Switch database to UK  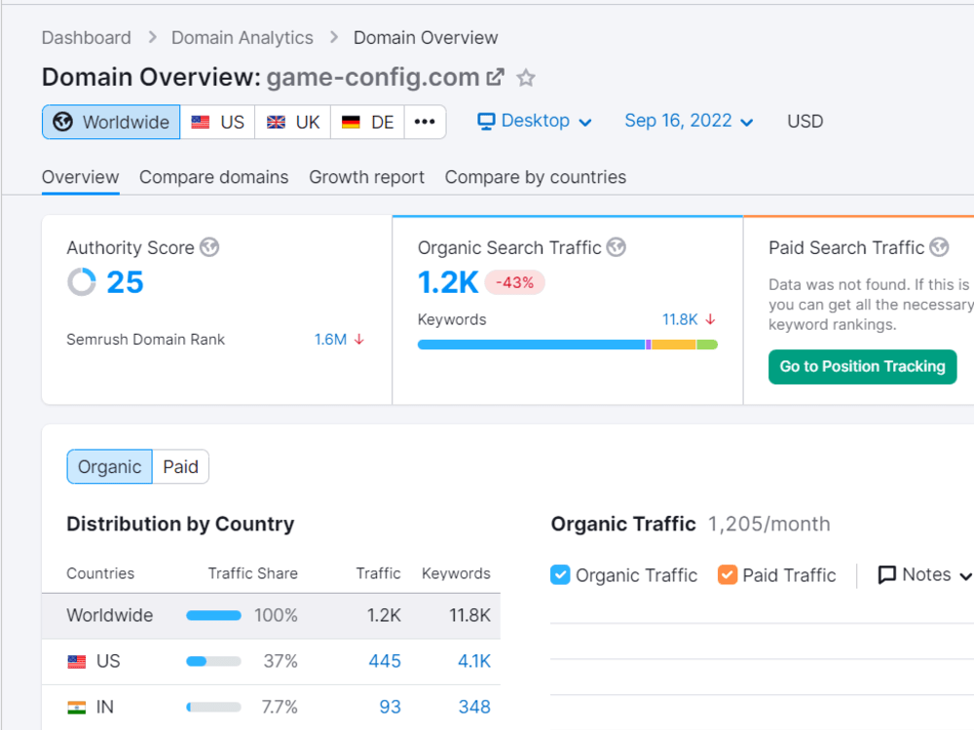[292, 122]
